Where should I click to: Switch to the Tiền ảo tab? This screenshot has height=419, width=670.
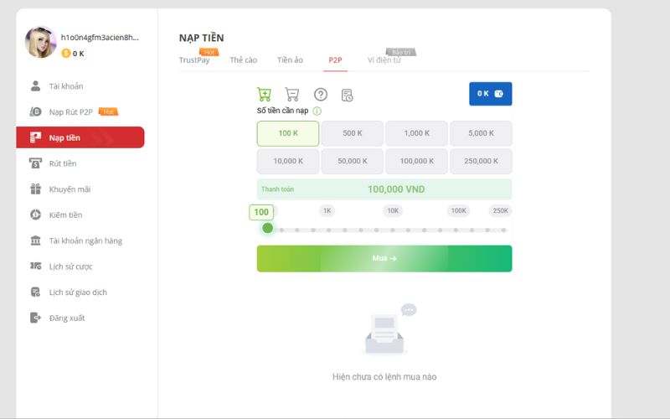pos(290,59)
